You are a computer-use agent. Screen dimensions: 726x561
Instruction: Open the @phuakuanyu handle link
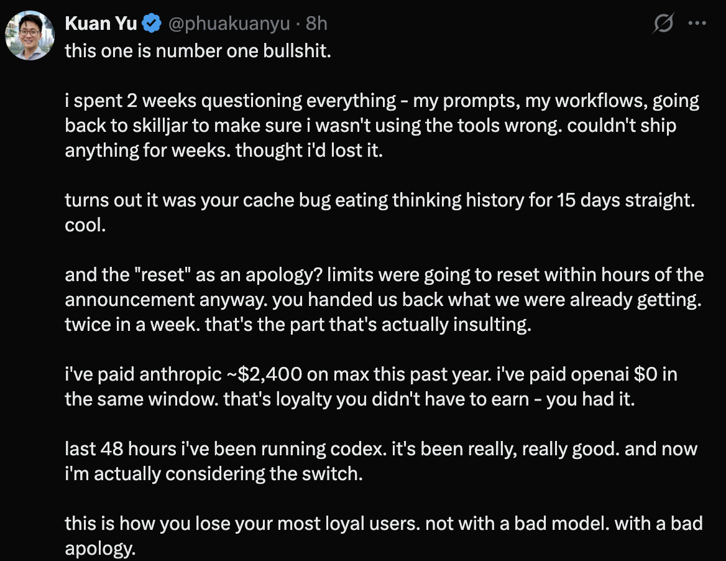[x=227, y=24]
